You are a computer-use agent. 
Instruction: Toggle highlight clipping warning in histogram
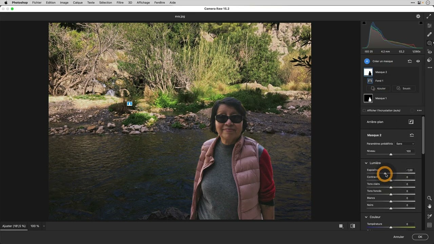(421, 23)
